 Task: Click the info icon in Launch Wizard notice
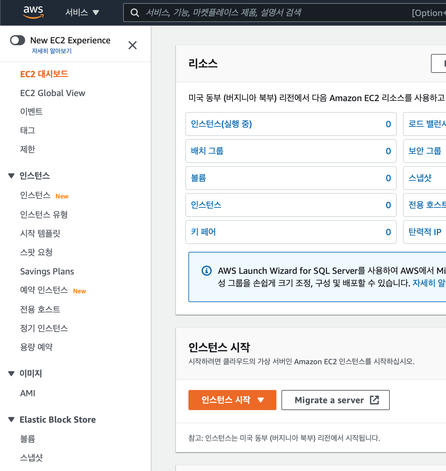207,270
